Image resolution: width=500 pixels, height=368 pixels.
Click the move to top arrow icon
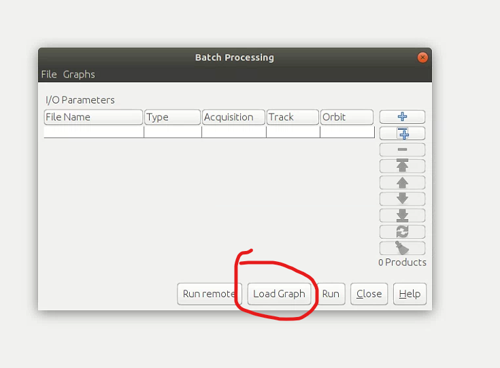point(402,166)
